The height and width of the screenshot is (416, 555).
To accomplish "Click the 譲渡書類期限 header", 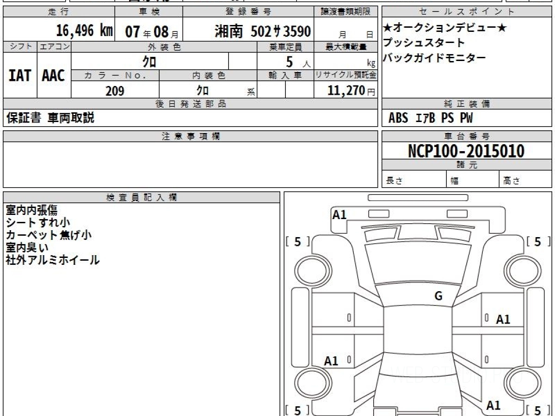I will [346, 12].
